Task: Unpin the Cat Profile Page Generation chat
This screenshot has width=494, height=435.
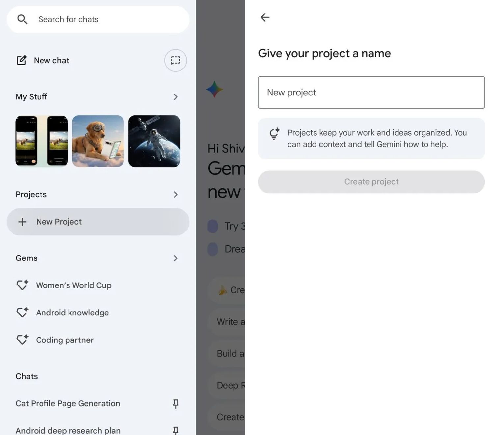Action: click(x=176, y=404)
